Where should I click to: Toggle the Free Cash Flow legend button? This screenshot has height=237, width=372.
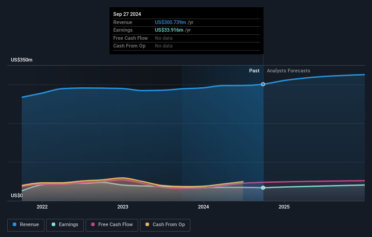click(112, 225)
